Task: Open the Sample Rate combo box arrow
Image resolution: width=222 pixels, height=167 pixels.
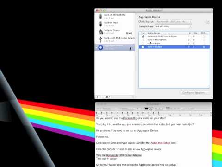Action: point(191,26)
